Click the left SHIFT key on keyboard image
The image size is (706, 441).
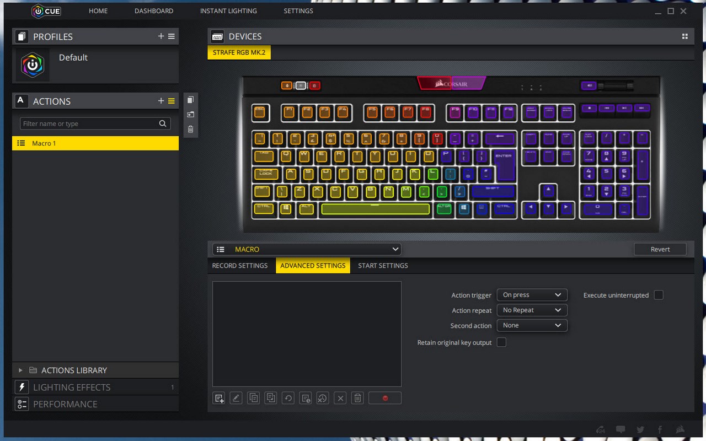tap(264, 191)
